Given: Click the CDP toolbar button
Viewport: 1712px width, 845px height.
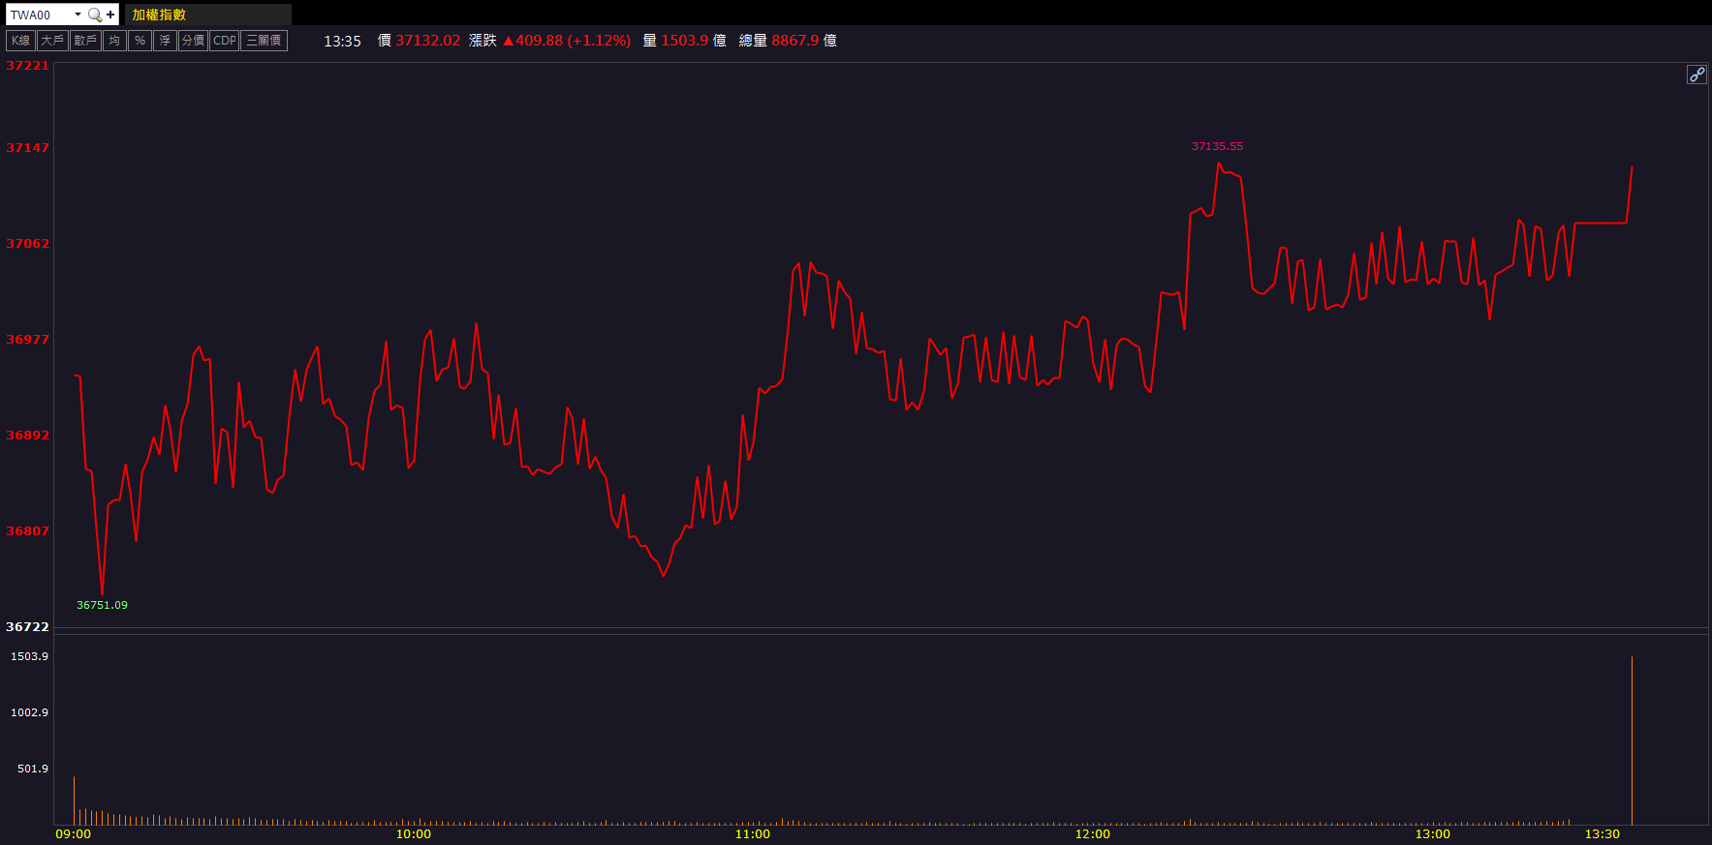Looking at the screenshot, I should [x=225, y=41].
